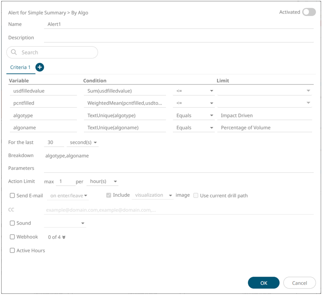Expand the limit dropdown for pcntfilled row
This screenshot has height=295, width=322.
point(308,103)
